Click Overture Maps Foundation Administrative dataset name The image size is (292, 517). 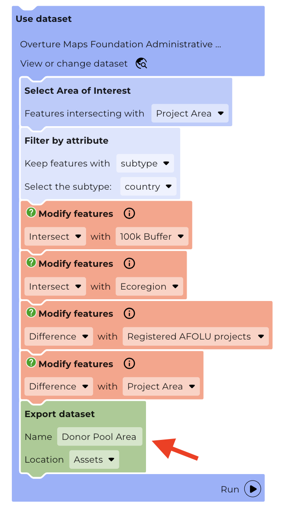coord(120,44)
